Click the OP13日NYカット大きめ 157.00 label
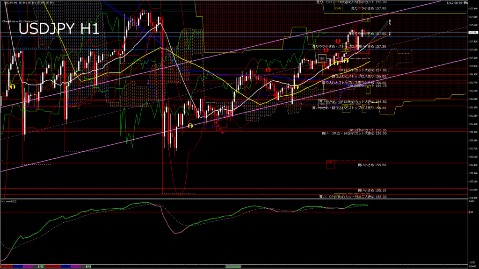479x269 pixels. point(363,70)
